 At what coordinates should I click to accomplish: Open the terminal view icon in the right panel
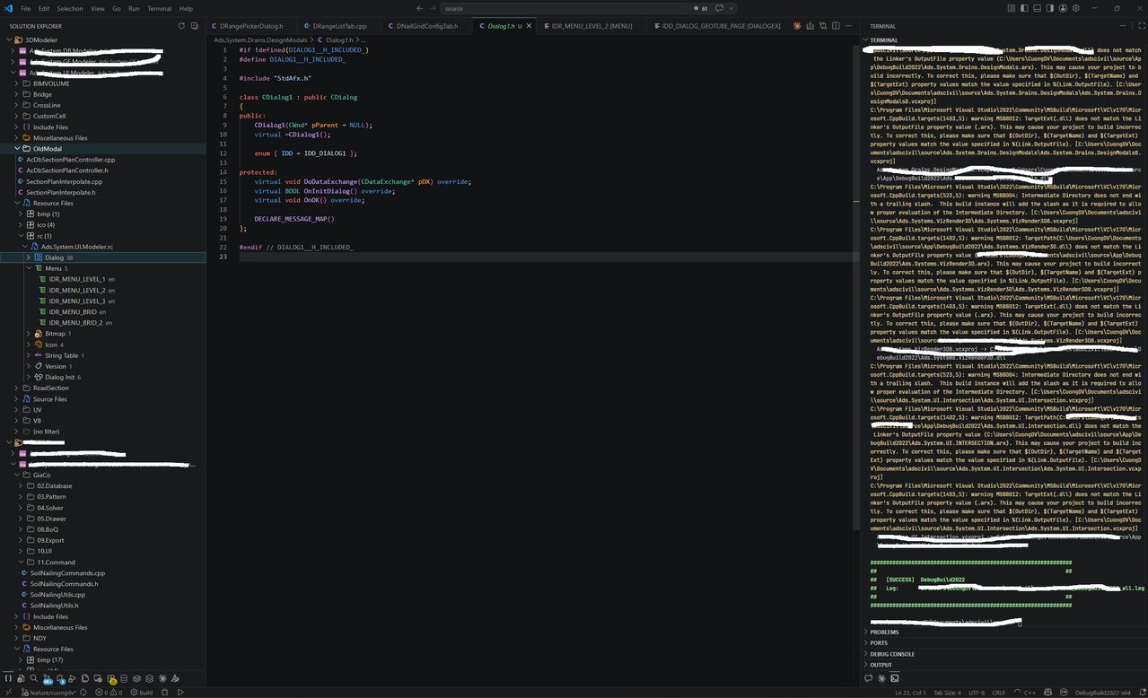pyautogui.click(x=895, y=678)
